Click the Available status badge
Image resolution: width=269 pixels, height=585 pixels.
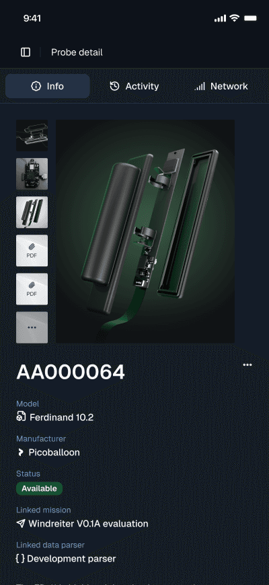(39, 488)
